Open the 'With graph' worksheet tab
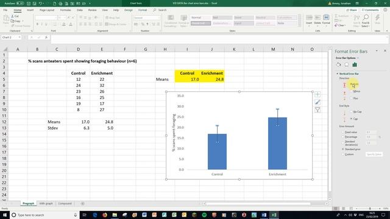Image resolution: width=390 pixels, height=219 pixels. 46,203
